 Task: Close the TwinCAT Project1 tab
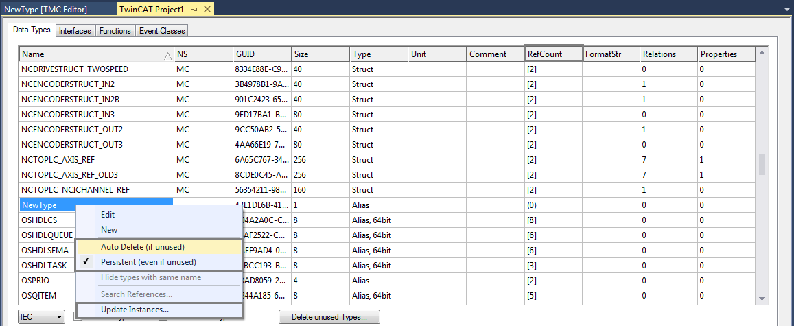207,10
